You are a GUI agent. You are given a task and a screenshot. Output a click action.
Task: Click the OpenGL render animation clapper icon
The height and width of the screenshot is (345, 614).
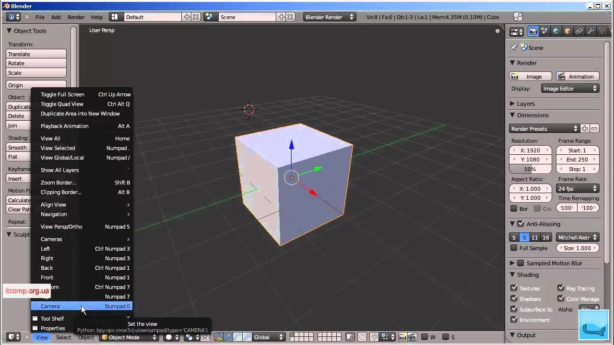pyautogui.click(x=412, y=337)
